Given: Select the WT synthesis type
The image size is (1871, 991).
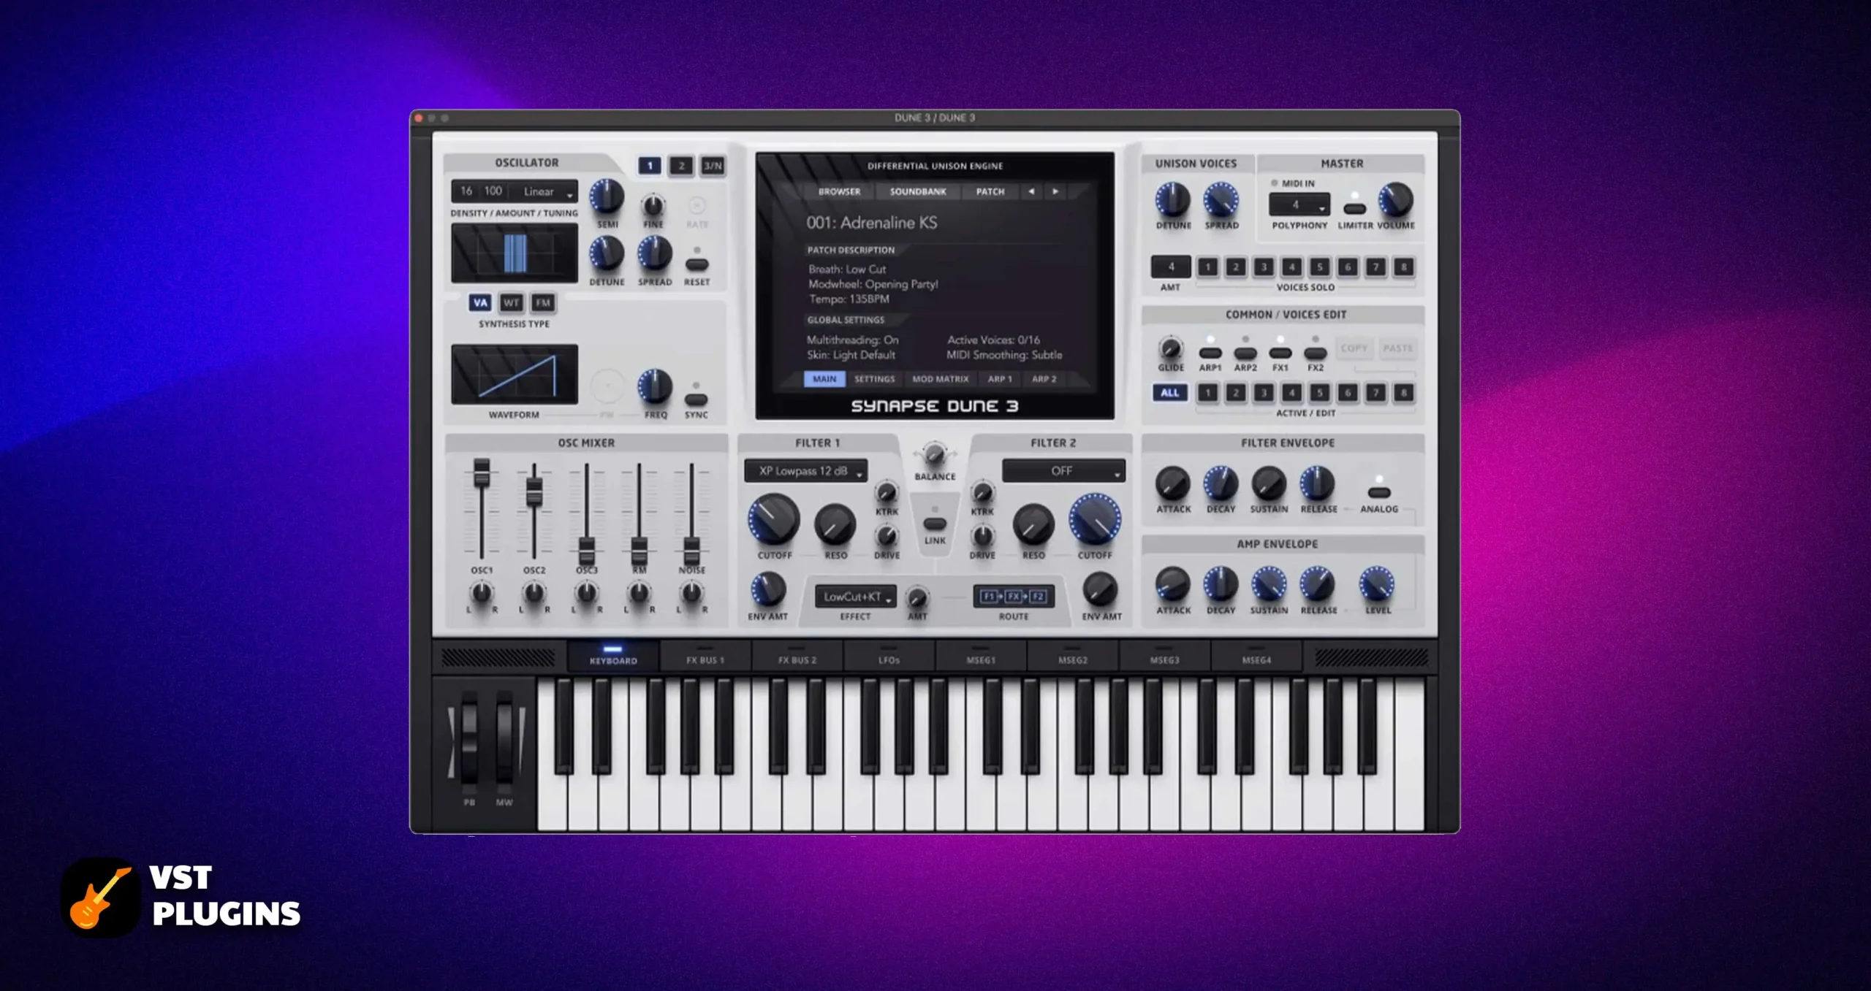Looking at the screenshot, I should click(511, 302).
